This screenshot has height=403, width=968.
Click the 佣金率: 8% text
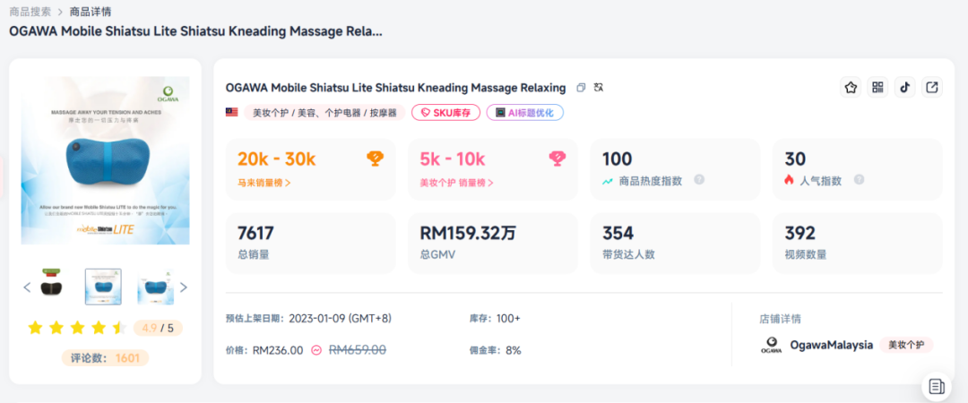point(495,350)
